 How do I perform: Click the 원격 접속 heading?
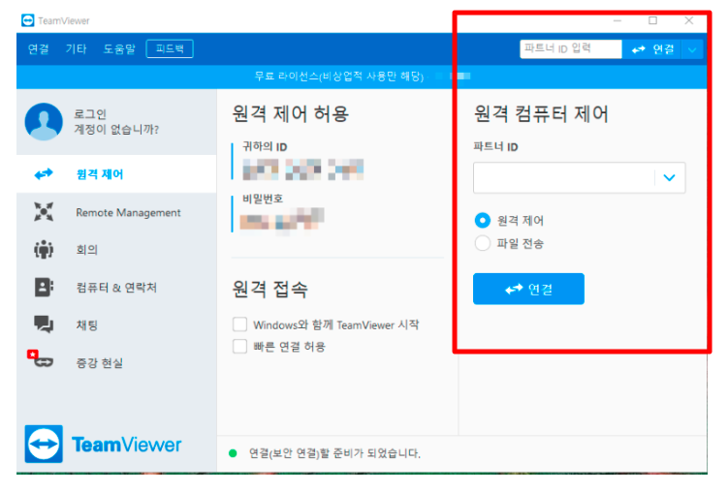tap(269, 289)
